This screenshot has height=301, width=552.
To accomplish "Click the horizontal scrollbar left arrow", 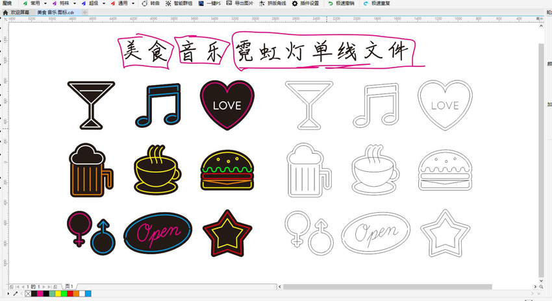I will pos(279,287).
